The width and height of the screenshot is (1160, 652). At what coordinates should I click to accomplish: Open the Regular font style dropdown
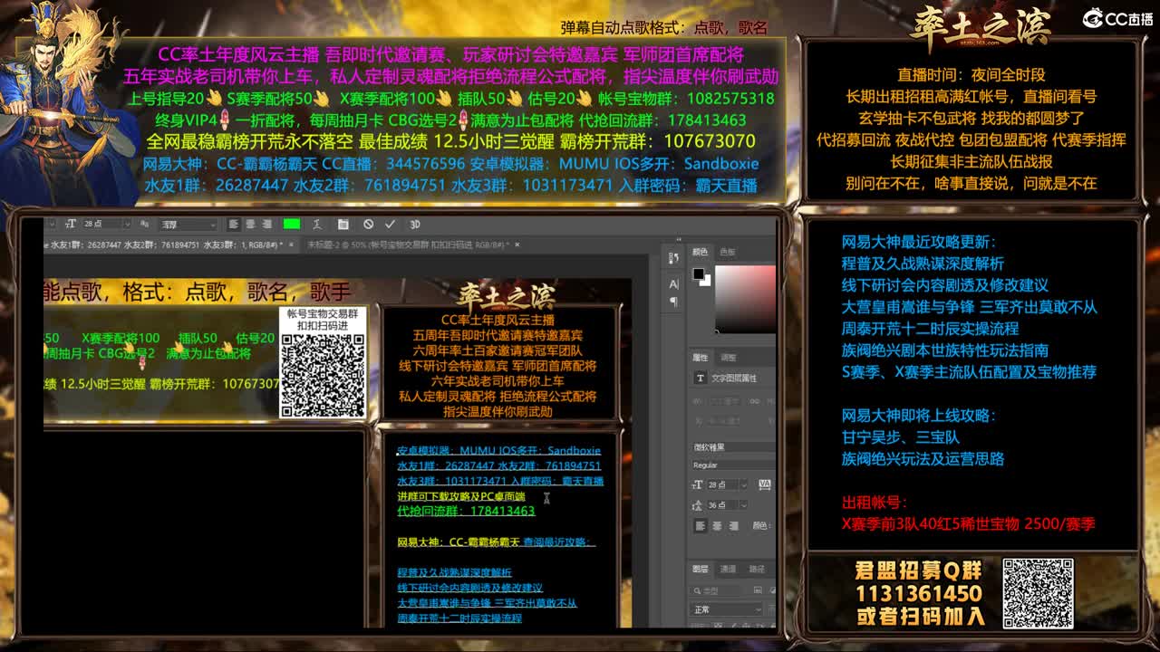(734, 465)
